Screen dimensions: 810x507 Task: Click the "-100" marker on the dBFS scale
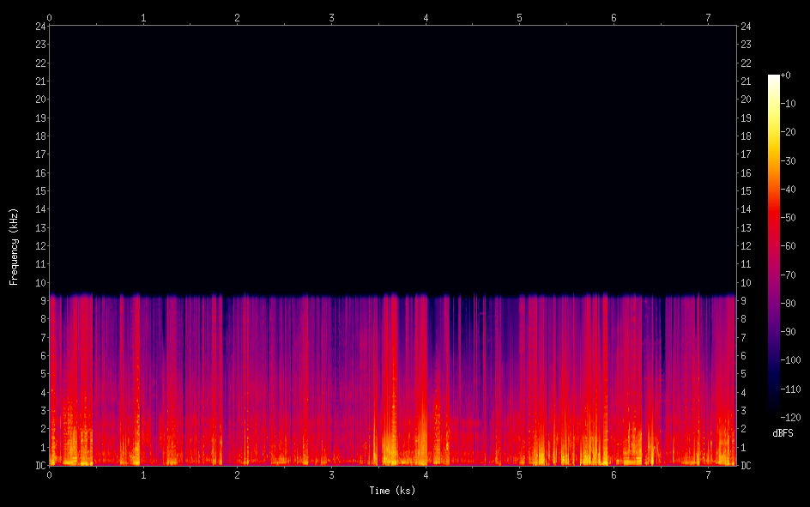click(789, 360)
